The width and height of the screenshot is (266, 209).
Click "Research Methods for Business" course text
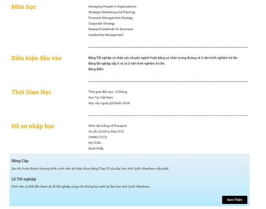click(x=111, y=29)
